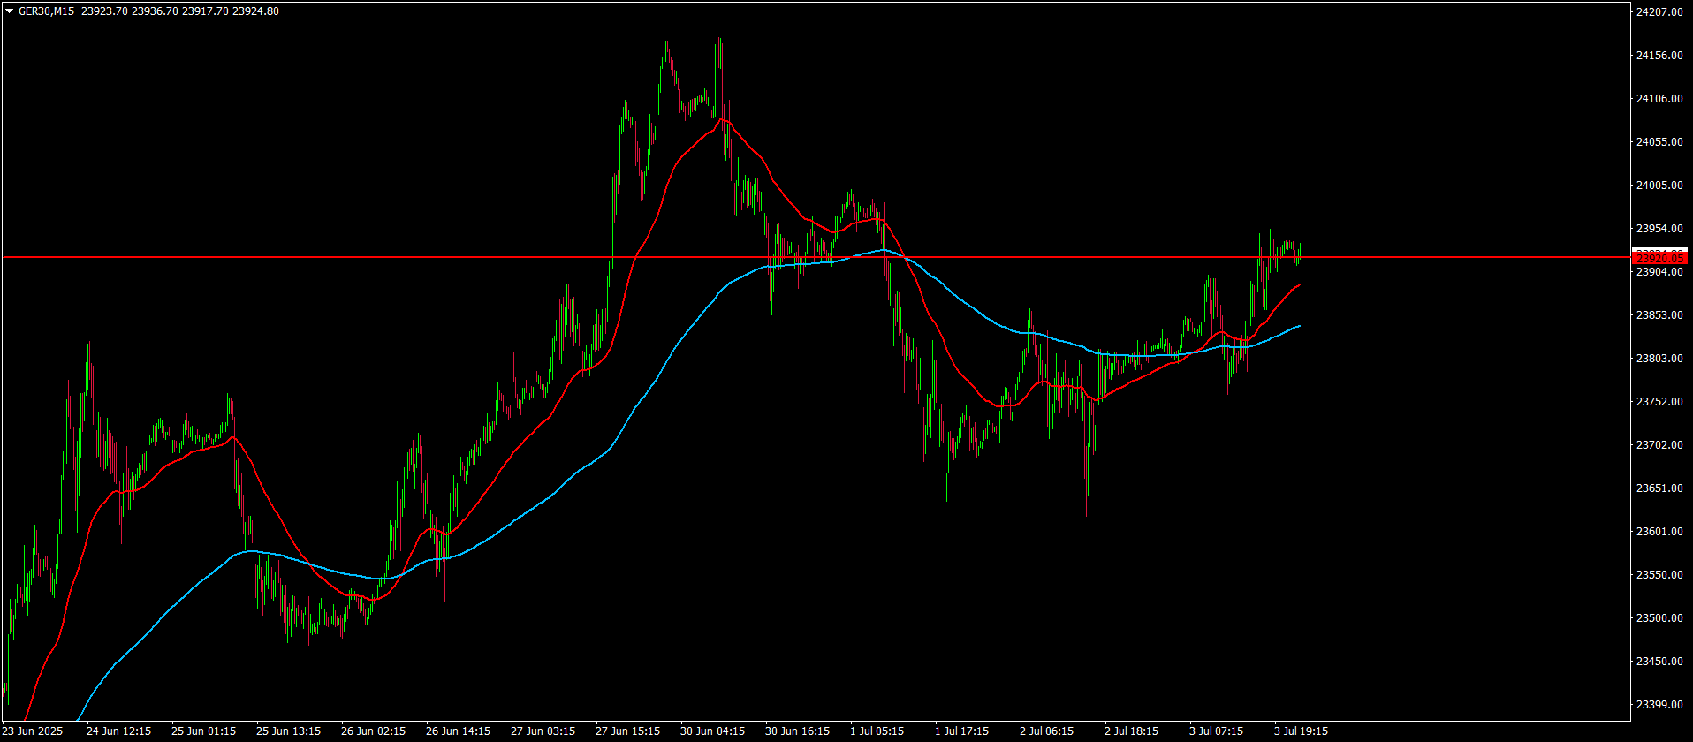Click the 23399.00 price axis label
The image size is (1693, 742).
coord(1659,704)
